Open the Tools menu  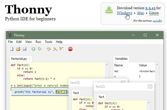[x=48, y=42]
